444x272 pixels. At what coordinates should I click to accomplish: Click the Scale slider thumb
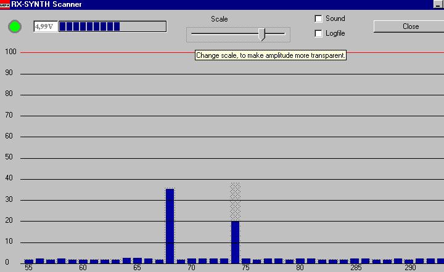click(x=261, y=33)
